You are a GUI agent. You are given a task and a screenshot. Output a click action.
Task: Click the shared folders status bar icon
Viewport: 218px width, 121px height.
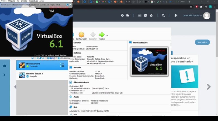46,58
